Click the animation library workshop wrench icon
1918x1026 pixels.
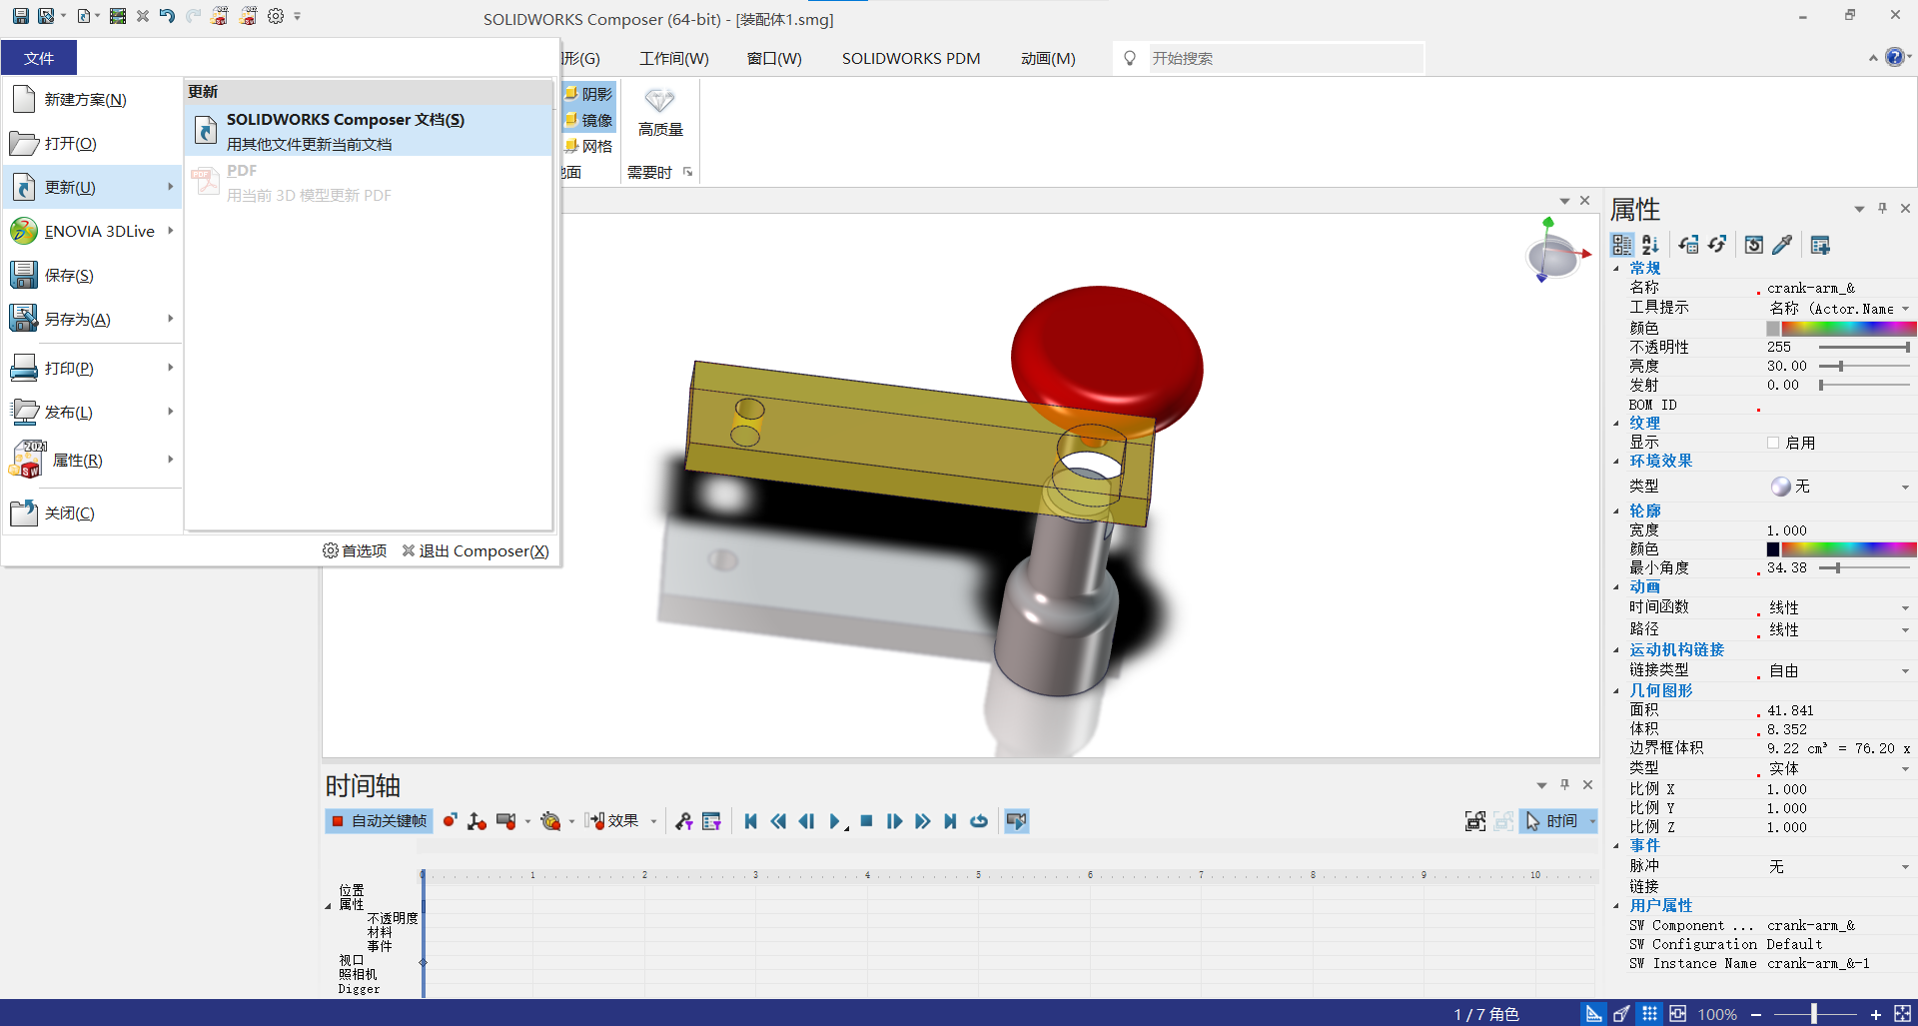pyautogui.click(x=684, y=821)
